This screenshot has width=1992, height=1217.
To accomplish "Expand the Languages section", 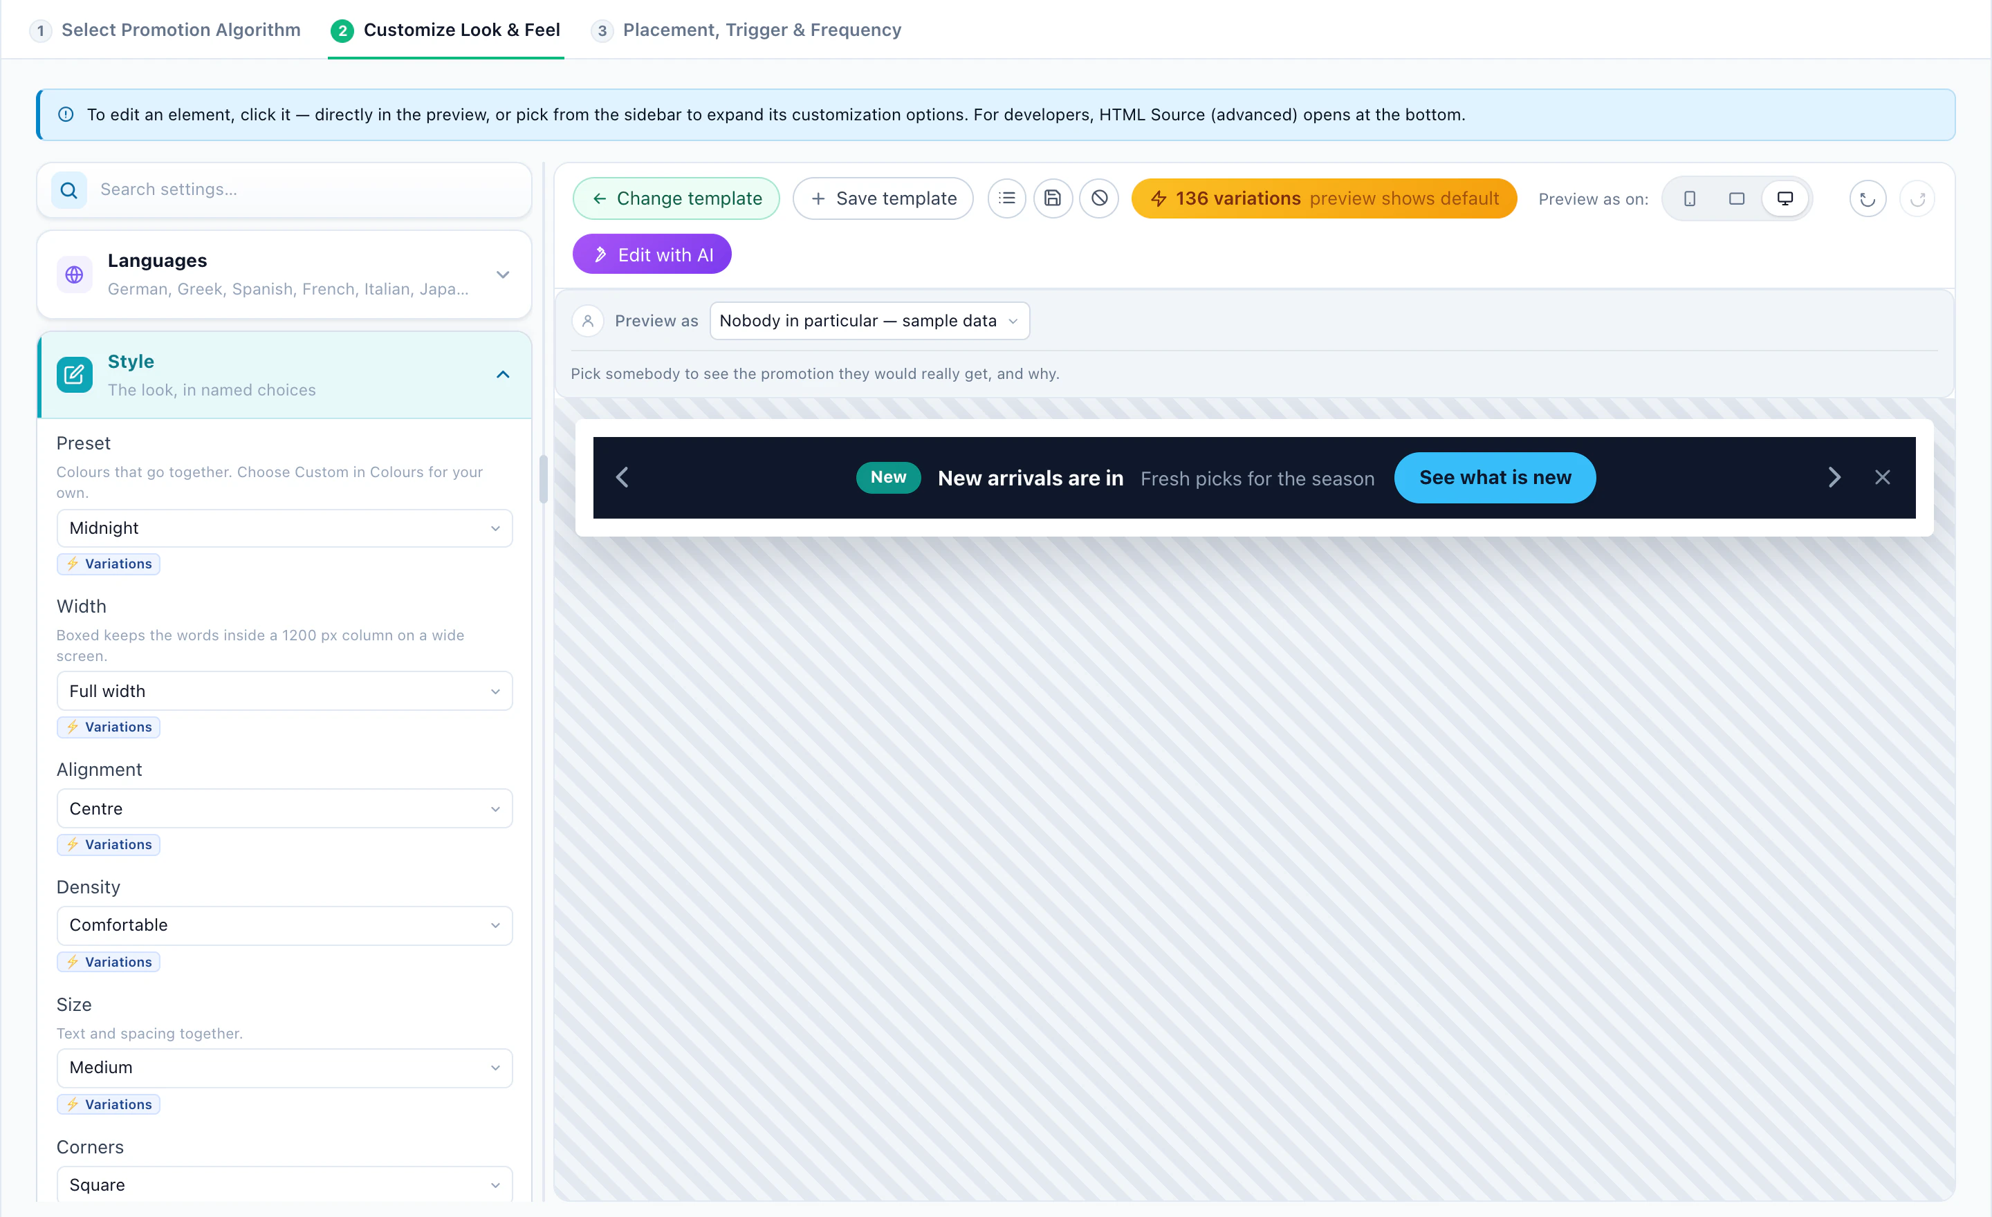I will click(x=503, y=275).
